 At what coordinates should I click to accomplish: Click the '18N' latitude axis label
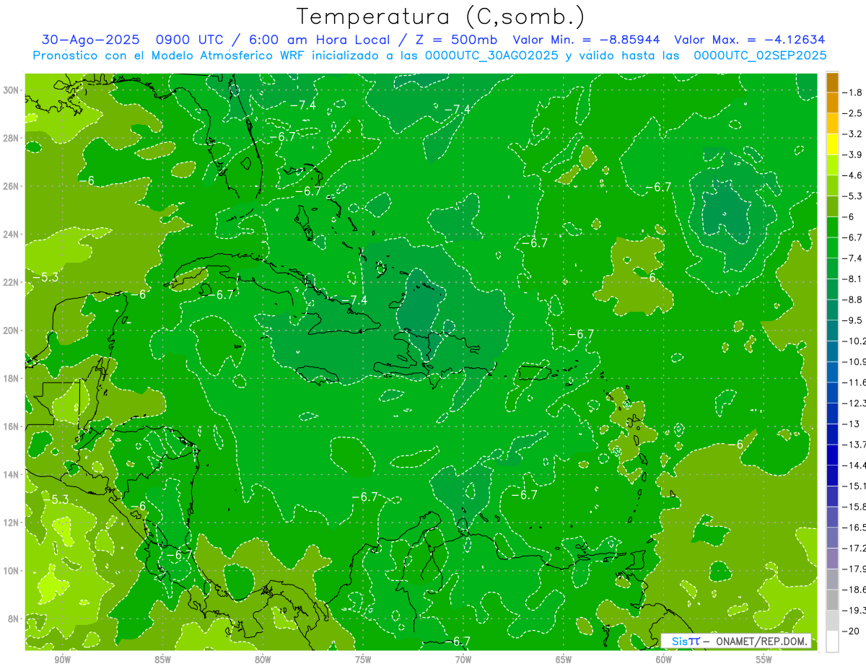12,378
